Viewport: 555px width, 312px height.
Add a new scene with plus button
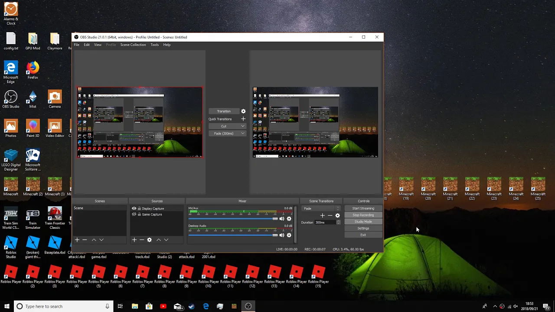(x=77, y=240)
